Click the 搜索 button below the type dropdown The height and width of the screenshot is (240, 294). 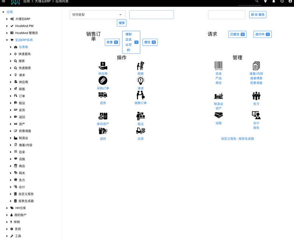pyautogui.click(x=122, y=23)
